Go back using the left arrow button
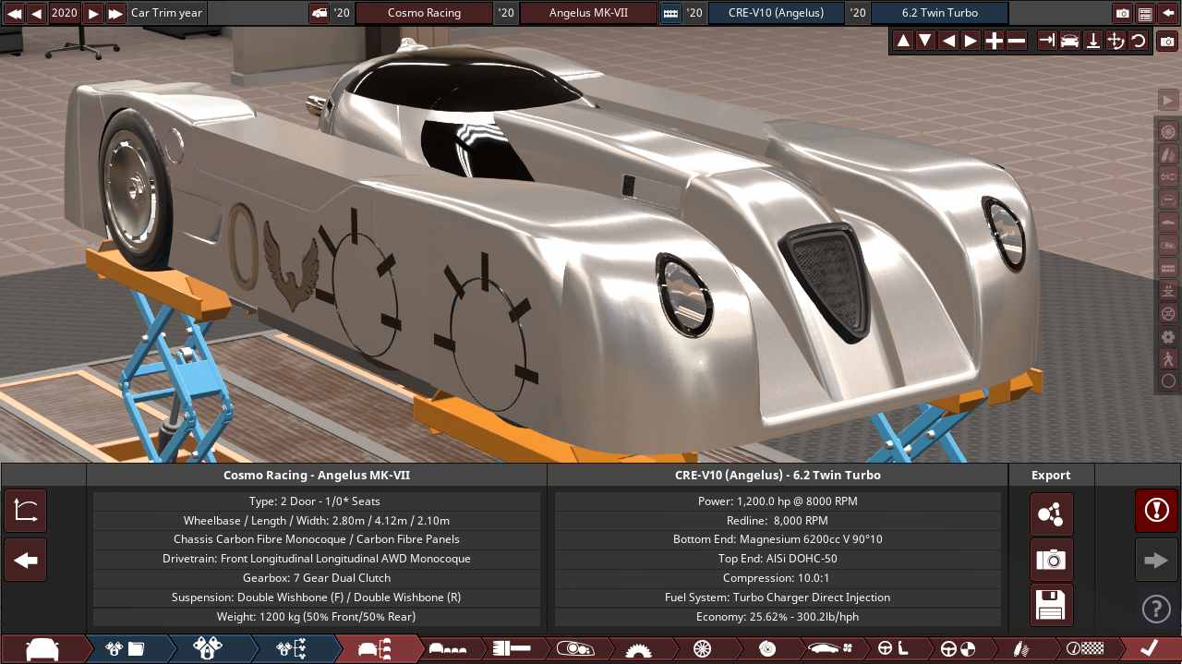 coord(26,561)
